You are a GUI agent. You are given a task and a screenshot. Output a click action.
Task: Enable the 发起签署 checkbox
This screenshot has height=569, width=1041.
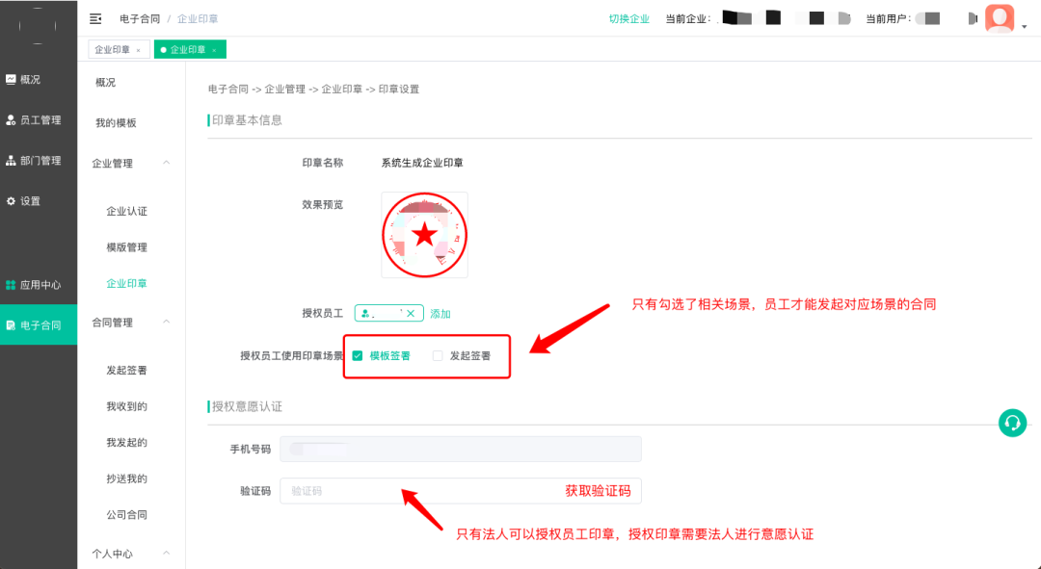(x=438, y=355)
